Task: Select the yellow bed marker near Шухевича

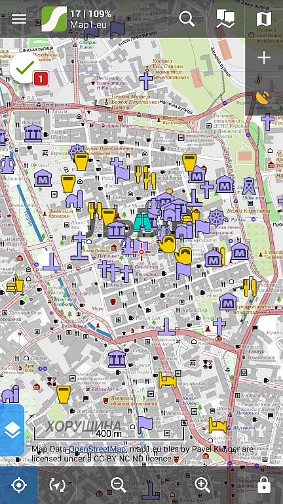Action: 217,425
